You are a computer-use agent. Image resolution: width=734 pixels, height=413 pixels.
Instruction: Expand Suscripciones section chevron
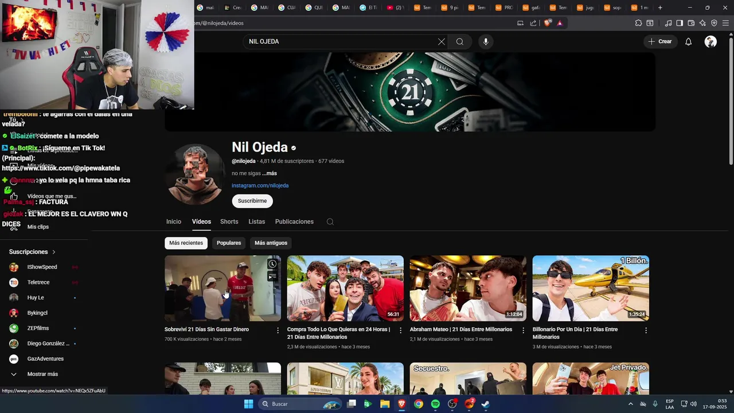pyautogui.click(x=54, y=252)
